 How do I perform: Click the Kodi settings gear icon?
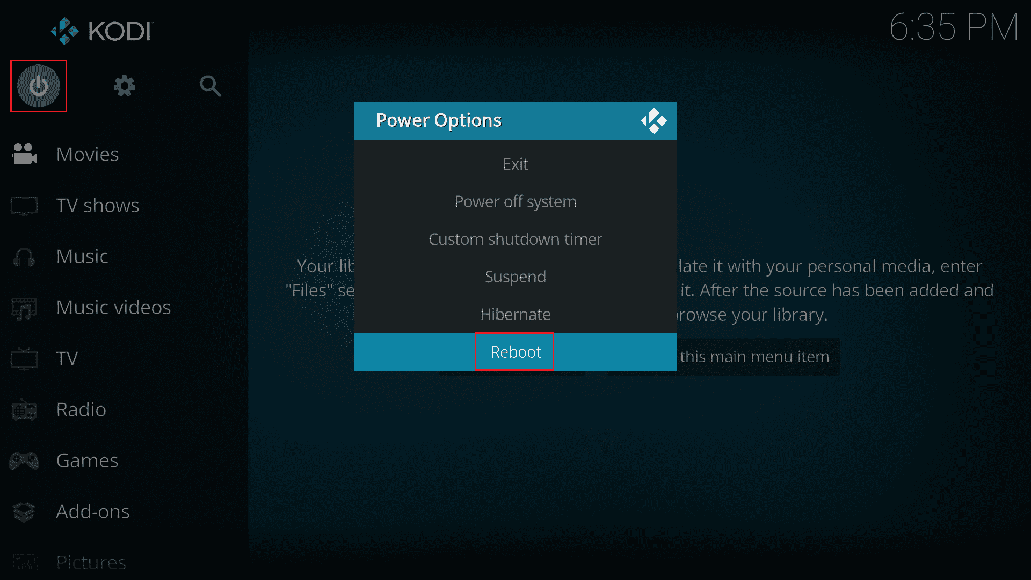coord(125,85)
